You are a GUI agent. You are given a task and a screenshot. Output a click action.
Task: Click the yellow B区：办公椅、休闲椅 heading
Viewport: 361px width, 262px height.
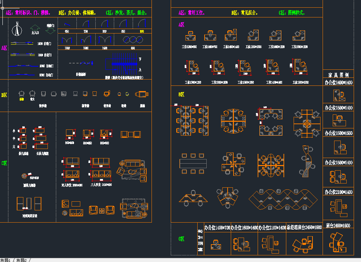tap(77, 13)
